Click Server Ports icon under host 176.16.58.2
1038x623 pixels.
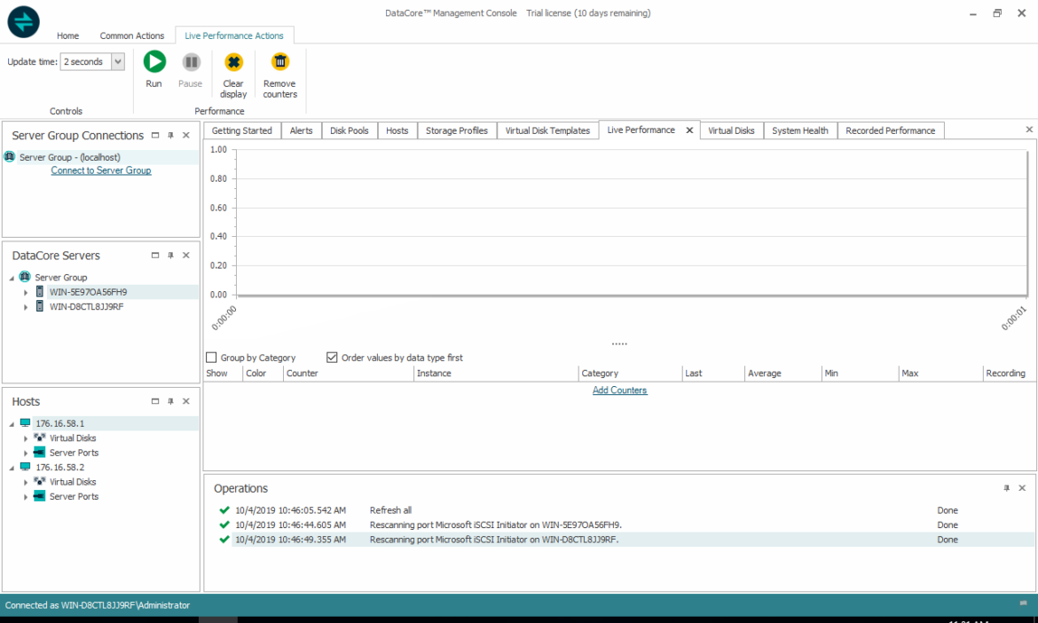pyautogui.click(x=40, y=496)
